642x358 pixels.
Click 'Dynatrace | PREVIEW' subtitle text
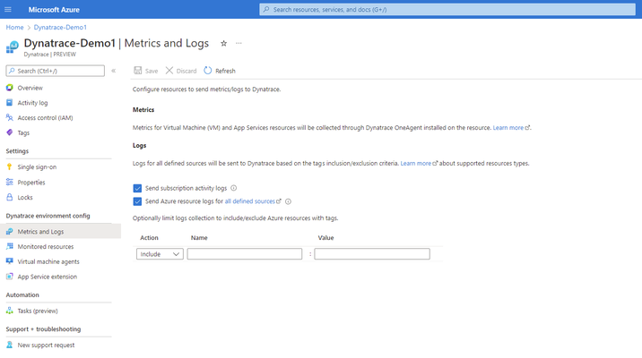[49, 55]
